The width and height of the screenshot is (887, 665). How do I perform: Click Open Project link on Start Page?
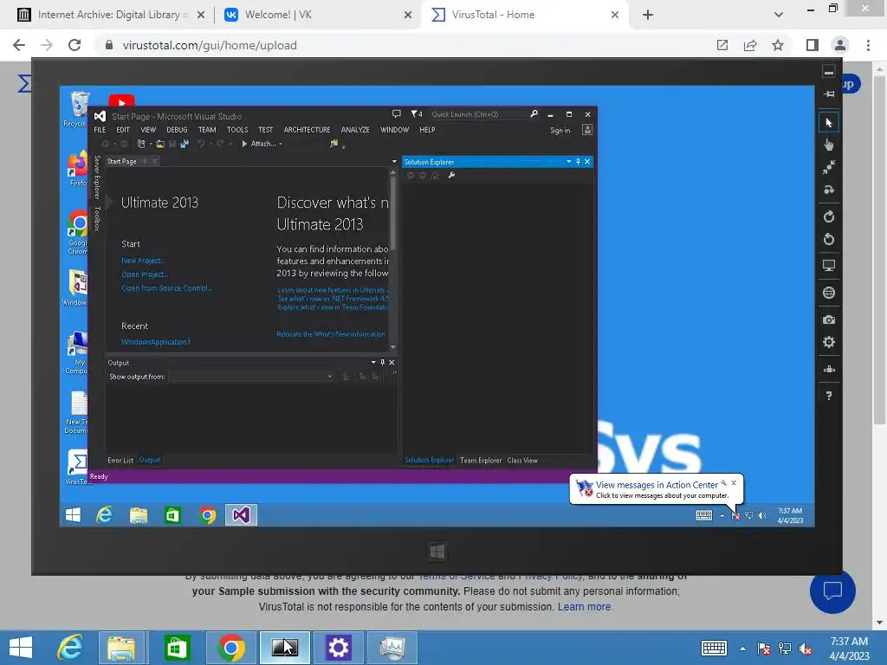point(145,274)
